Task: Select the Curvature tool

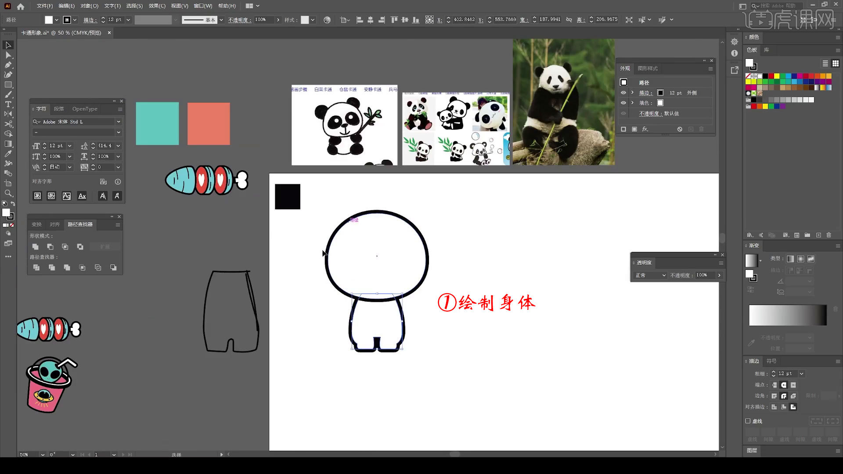Action: point(8,75)
